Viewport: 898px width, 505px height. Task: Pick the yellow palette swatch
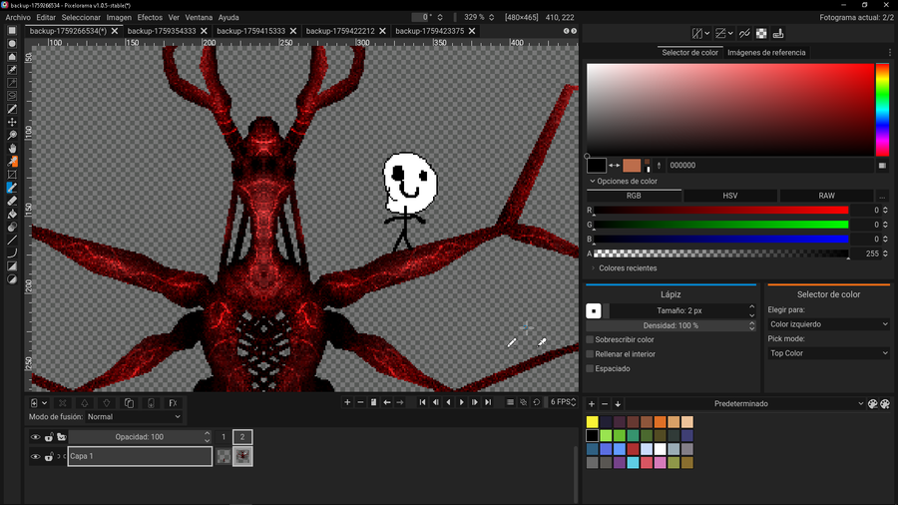tap(592, 422)
